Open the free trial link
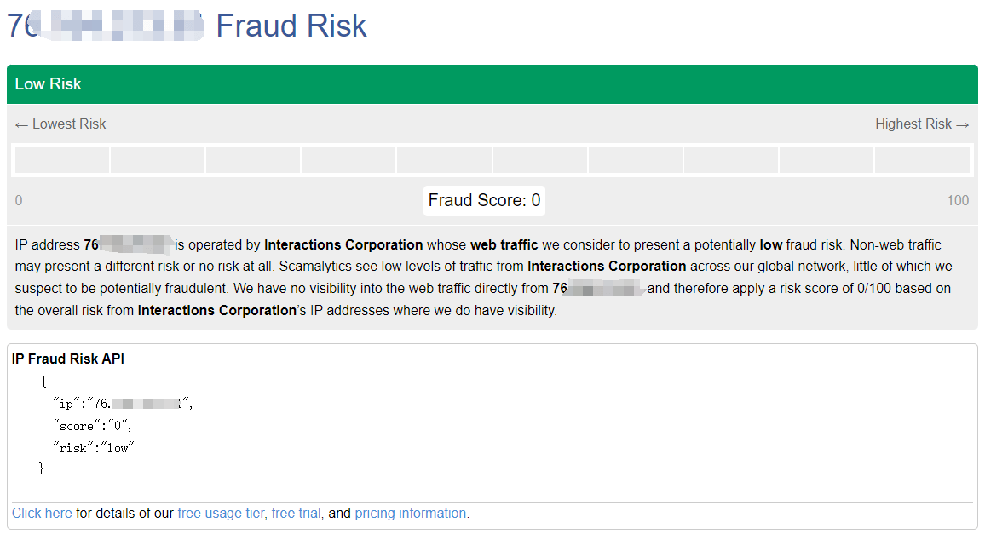Image resolution: width=985 pixels, height=540 pixels. tap(296, 513)
